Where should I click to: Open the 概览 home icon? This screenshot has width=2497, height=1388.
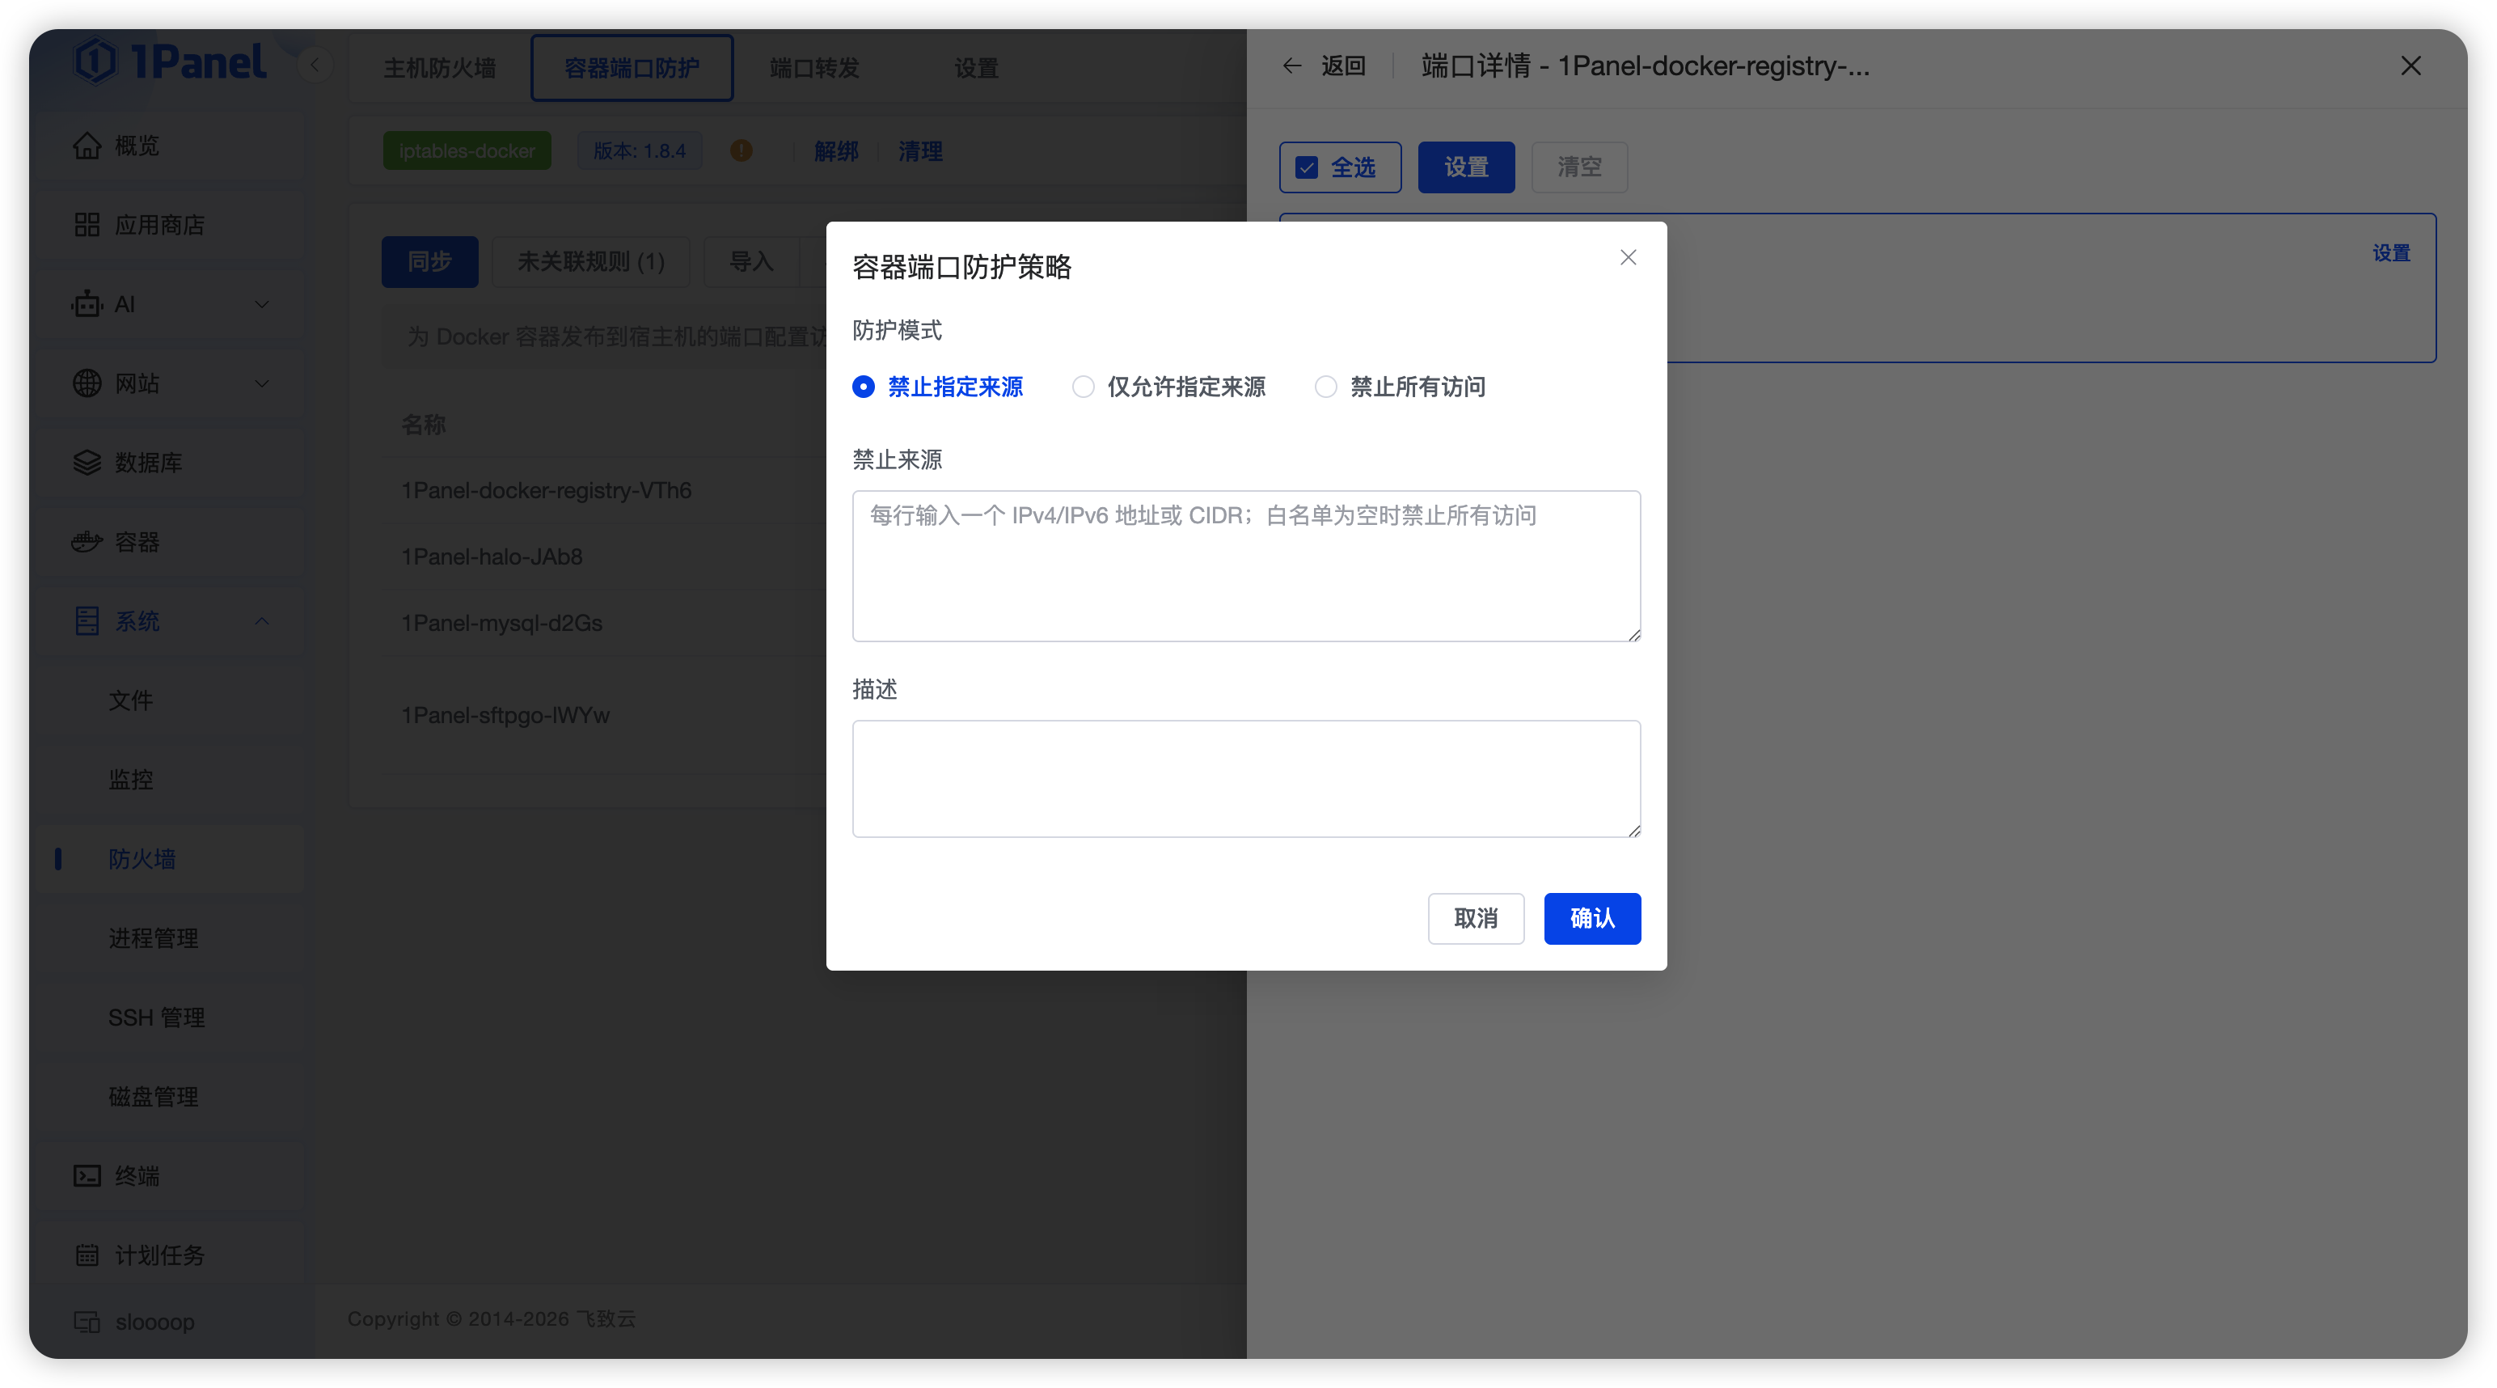coord(87,146)
